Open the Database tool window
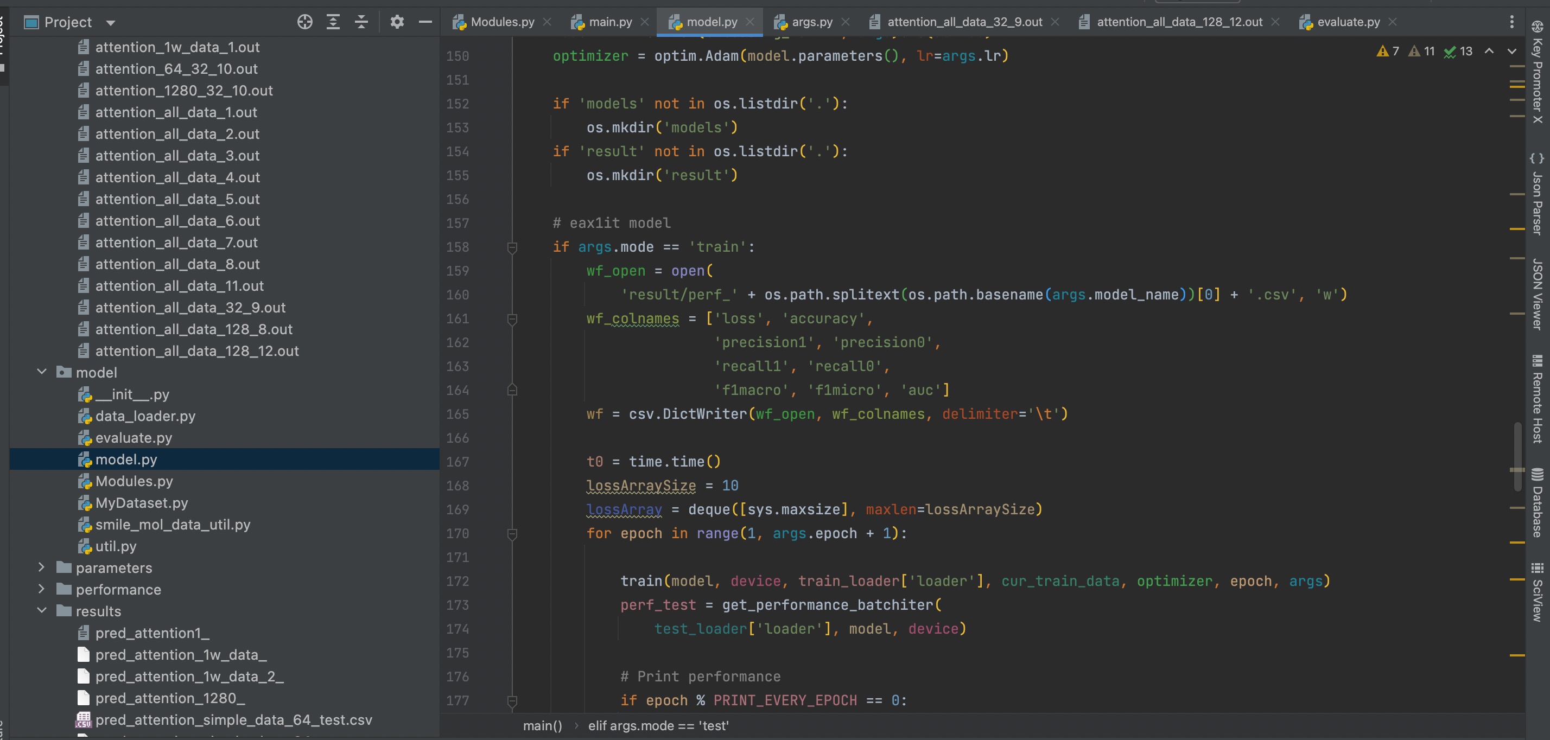Image resolution: width=1550 pixels, height=740 pixels. click(1538, 502)
